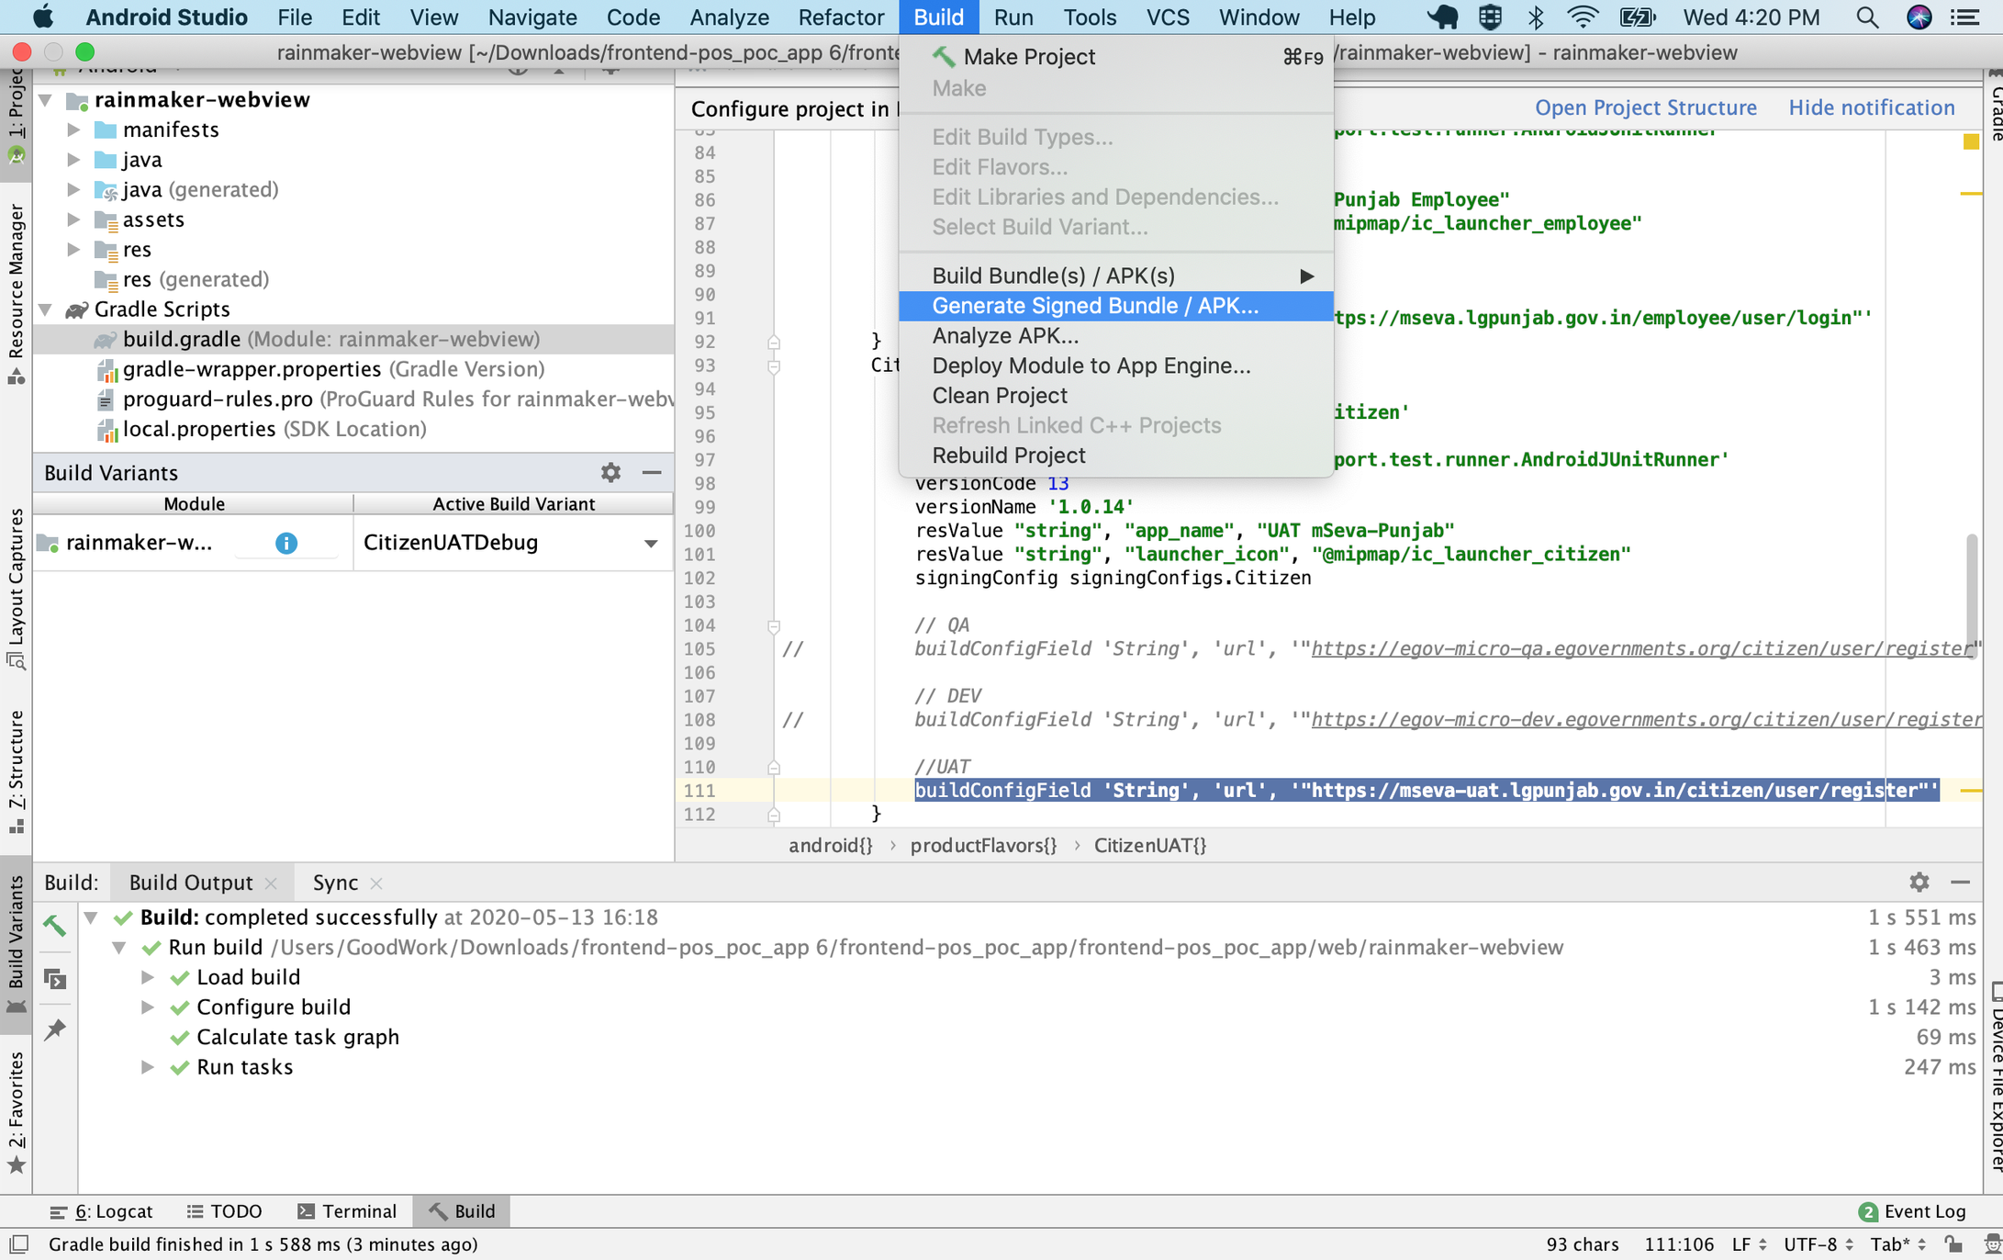Viewport: 2003px width, 1260px height.
Task: Expand the java folder
Action: pyautogui.click(x=73, y=160)
